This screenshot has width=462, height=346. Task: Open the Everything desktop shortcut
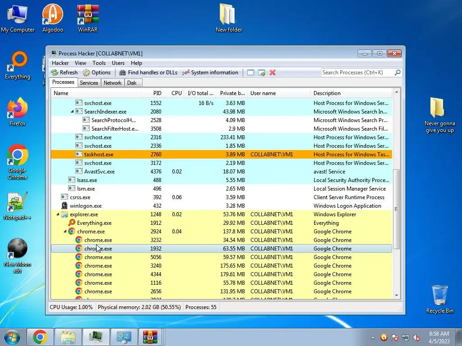click(18, 65)
